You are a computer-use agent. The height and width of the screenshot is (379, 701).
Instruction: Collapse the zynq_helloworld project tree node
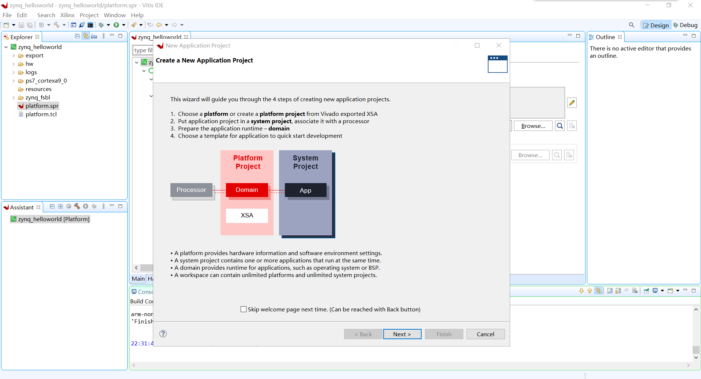[x=6, y=47]
